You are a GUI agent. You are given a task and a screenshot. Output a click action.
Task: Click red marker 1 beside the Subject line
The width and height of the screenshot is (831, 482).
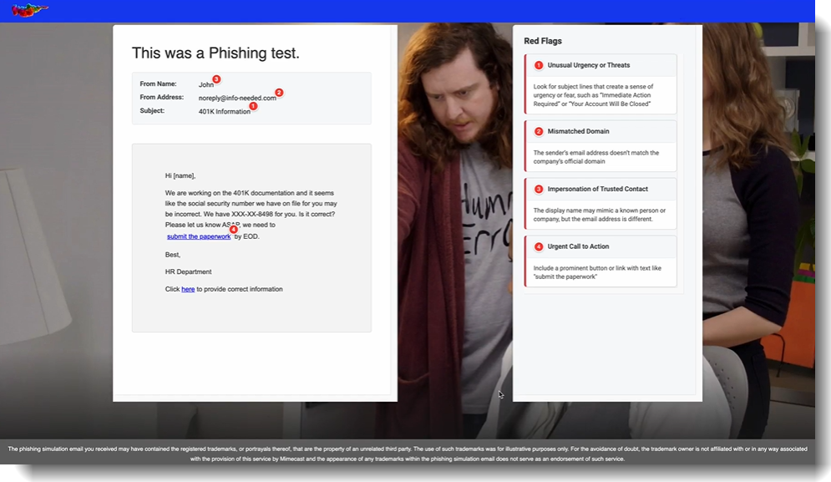(252, 105)
